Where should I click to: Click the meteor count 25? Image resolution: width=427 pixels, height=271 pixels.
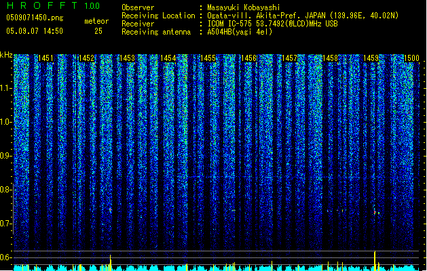click(98, 31)
